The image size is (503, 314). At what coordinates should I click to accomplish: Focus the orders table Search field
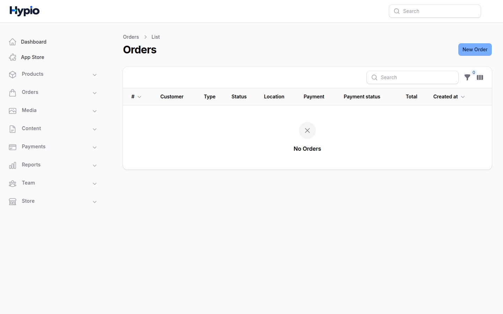coord(413,77)
